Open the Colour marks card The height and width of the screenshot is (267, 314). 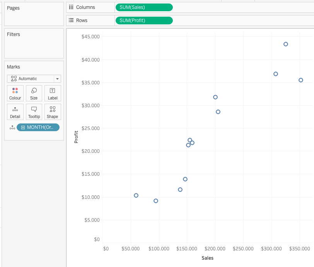[15, 93]
